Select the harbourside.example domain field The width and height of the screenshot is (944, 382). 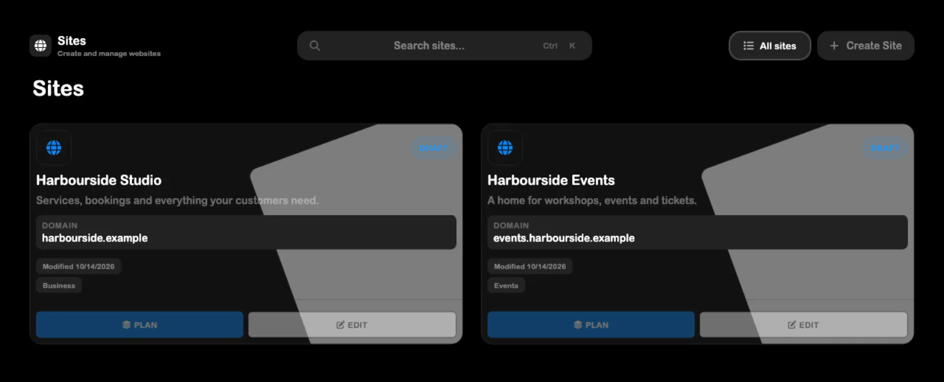pyautogui.click(x=246, y=232)
